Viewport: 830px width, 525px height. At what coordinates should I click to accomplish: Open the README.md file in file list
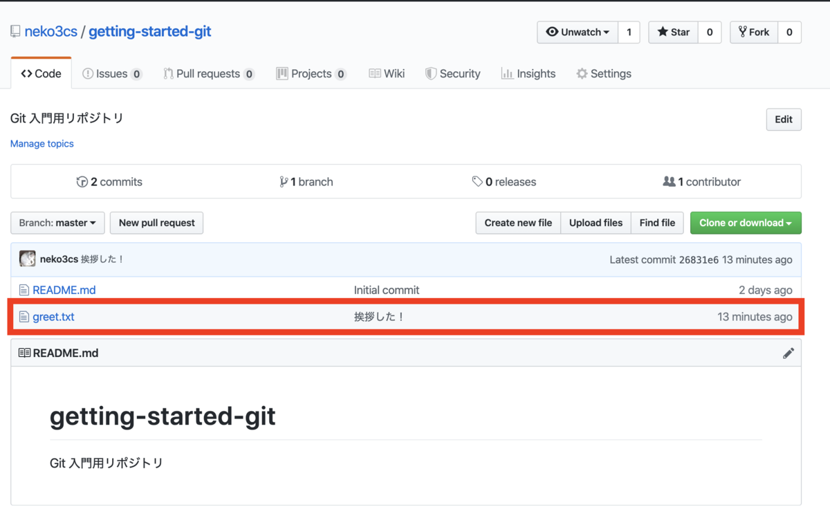(64, 290)
